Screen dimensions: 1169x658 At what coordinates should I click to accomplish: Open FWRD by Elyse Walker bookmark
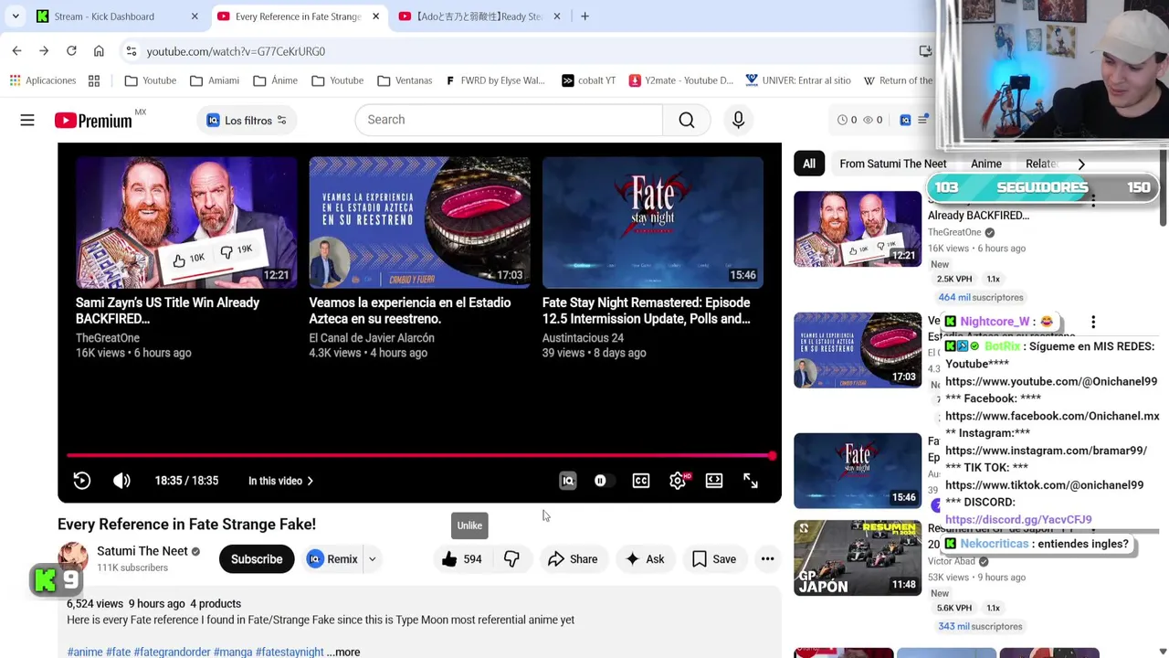[x=494, y=80]
